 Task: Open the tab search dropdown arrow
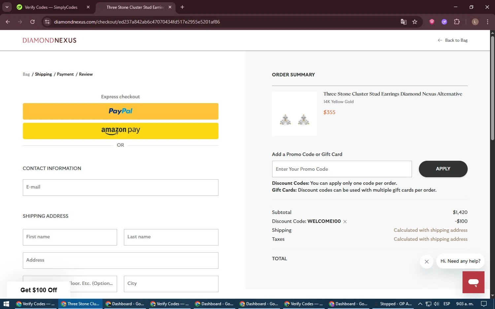(x=7, y=7)
